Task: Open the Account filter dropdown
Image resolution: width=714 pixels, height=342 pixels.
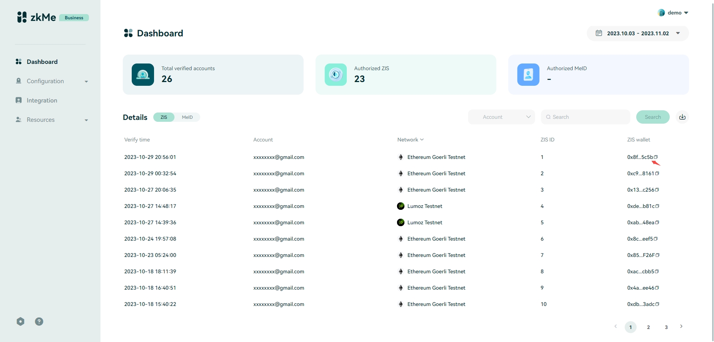Action: 501,117
